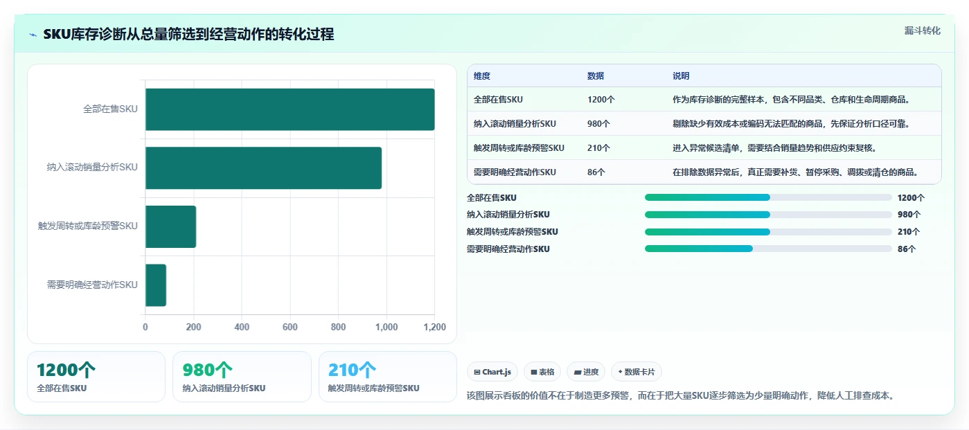Click the chart y-axis label 需要明确经营动作SKU

92,285
